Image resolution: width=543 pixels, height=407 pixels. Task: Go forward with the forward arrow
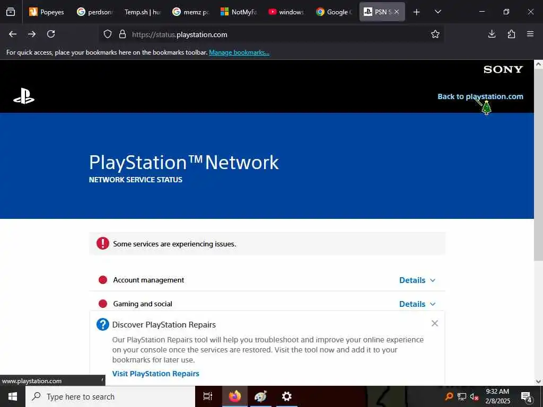[x=32, y=34]
